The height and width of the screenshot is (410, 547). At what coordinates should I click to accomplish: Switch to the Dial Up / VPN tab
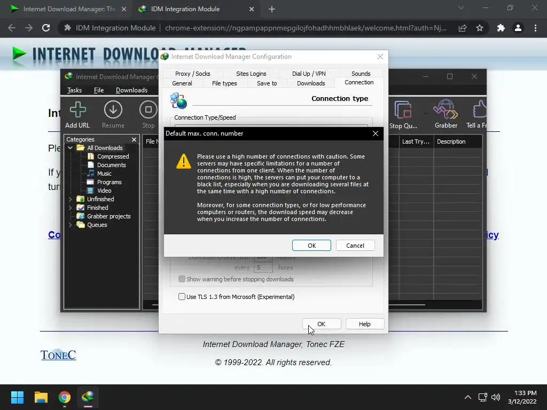click(x=309, y=74)
